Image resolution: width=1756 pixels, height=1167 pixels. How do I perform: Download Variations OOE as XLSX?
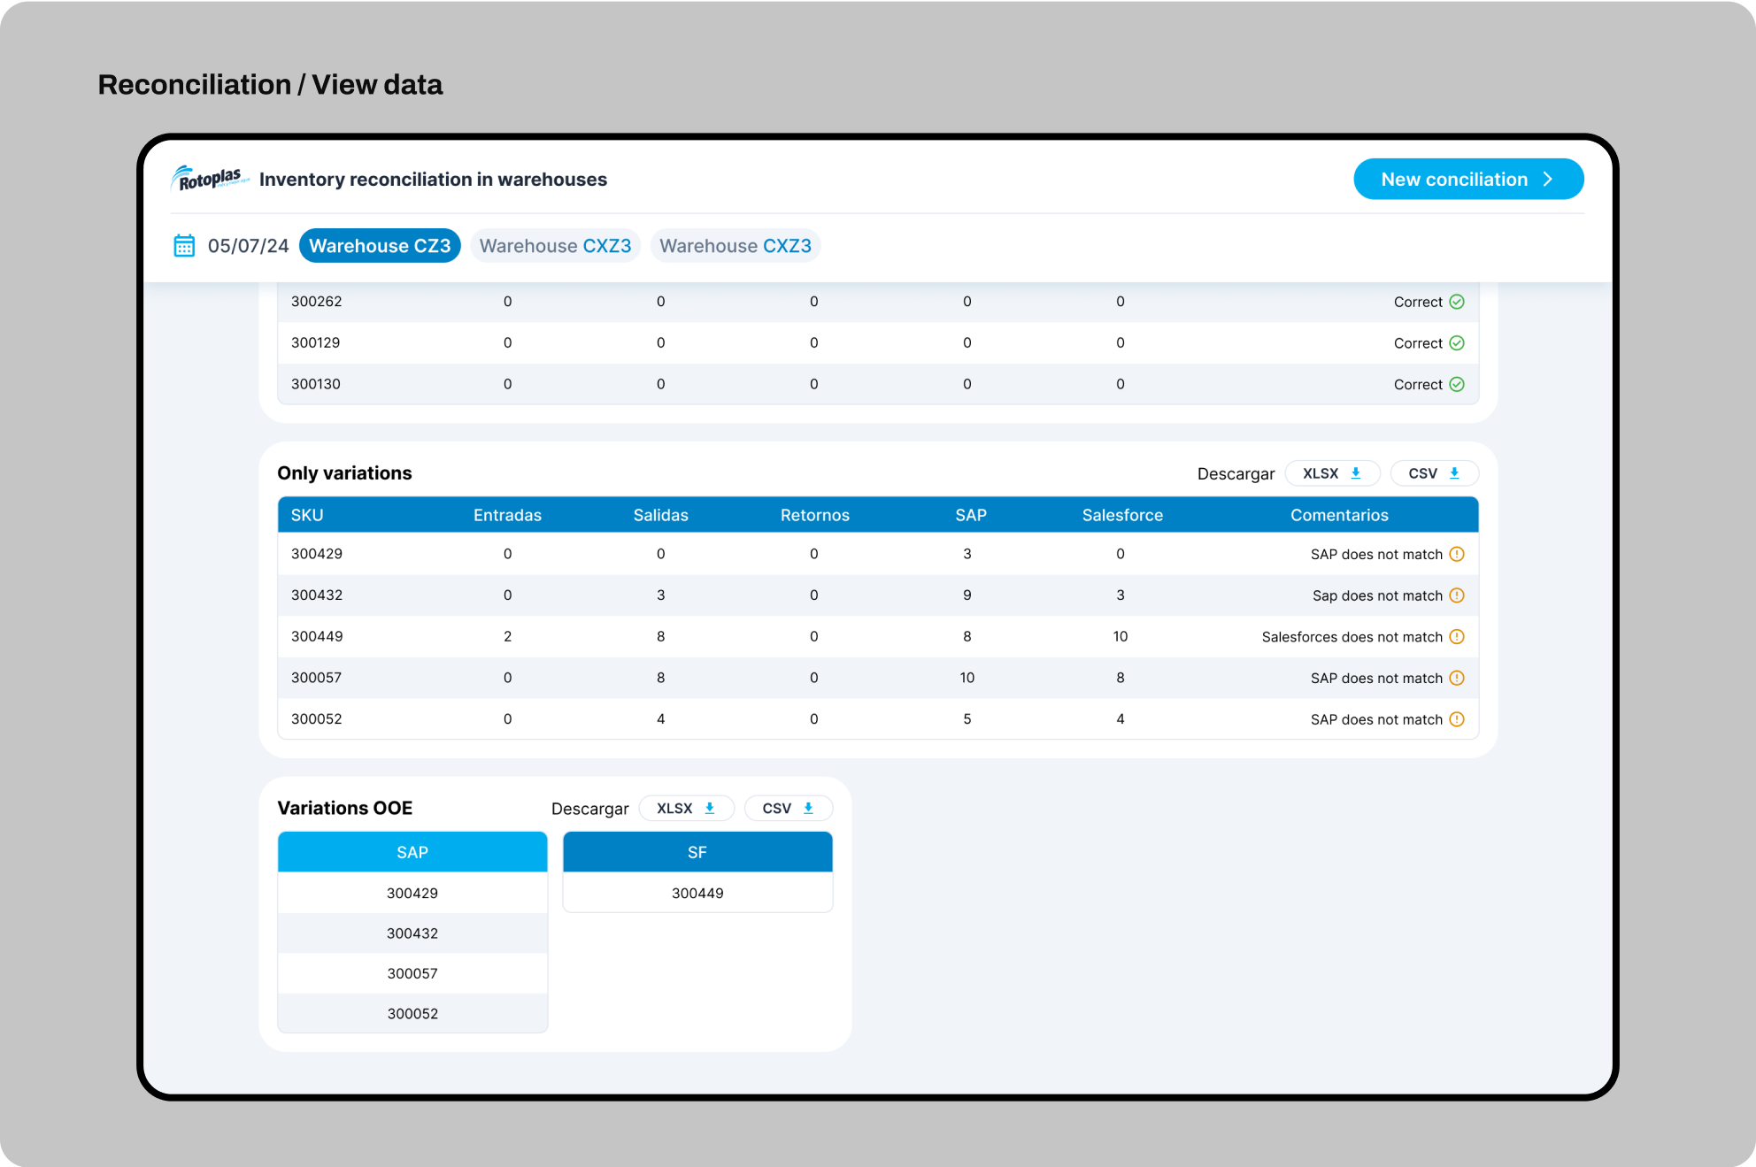click(686, 809)
